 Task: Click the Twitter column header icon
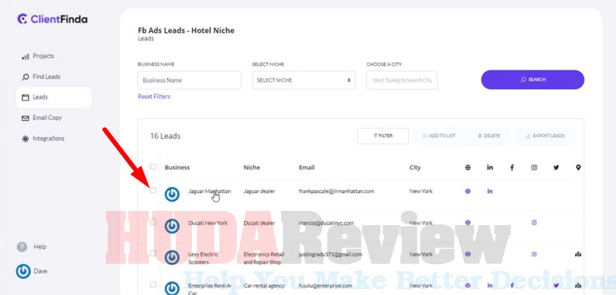pos(556,168)
